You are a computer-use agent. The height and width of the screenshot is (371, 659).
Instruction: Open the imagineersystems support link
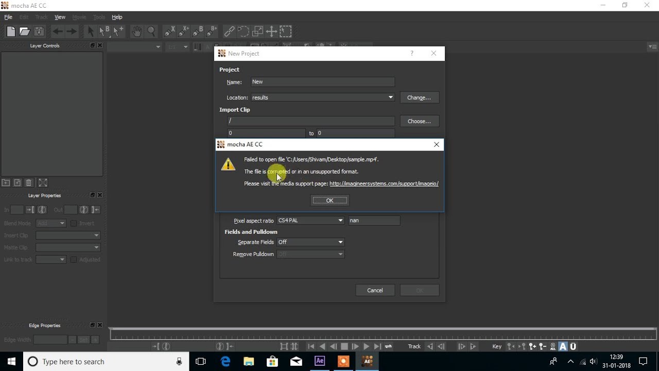click(x=384, y=183)
